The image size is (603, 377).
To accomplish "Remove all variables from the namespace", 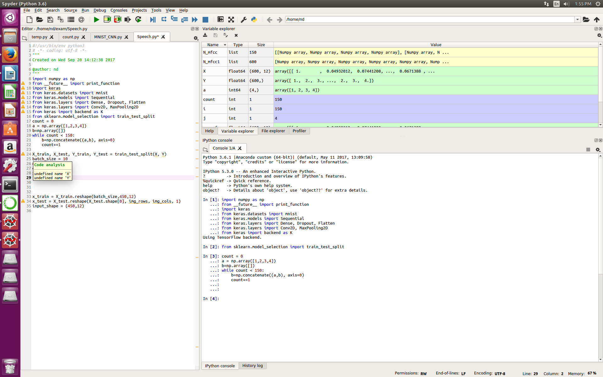I will click(x=236, y=35).
